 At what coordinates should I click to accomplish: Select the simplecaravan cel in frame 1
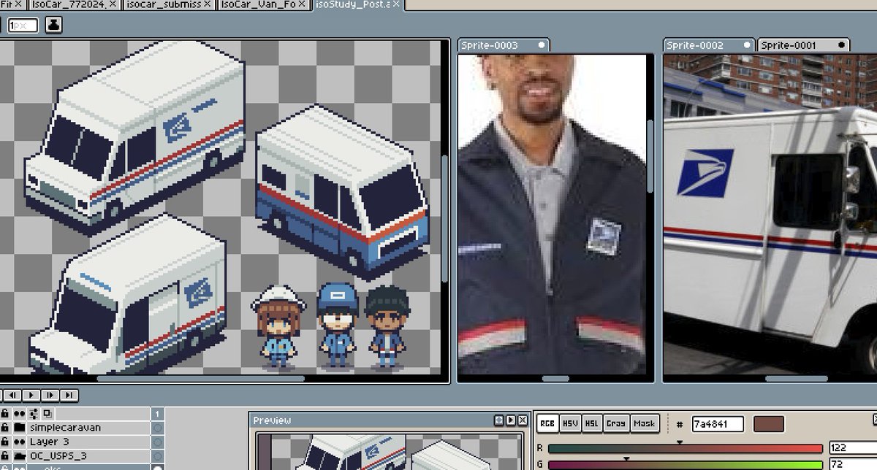click(157, 428)
